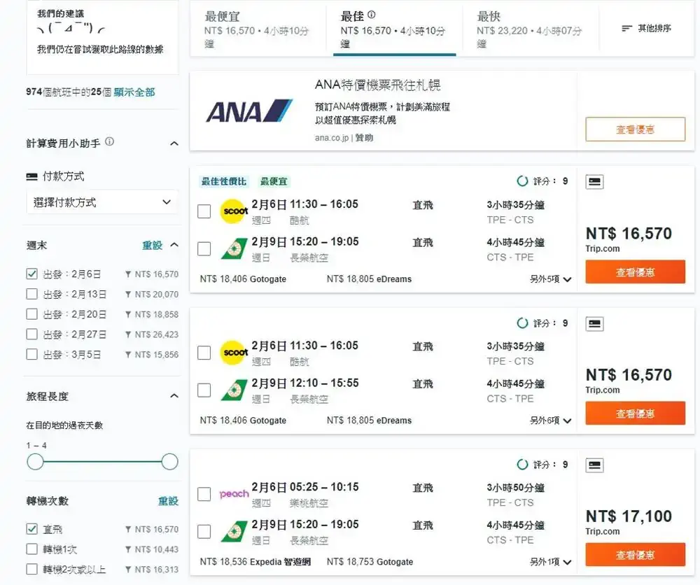Click NT$ 18,536 Expedia 智遊網 offer

coord(255,562)
